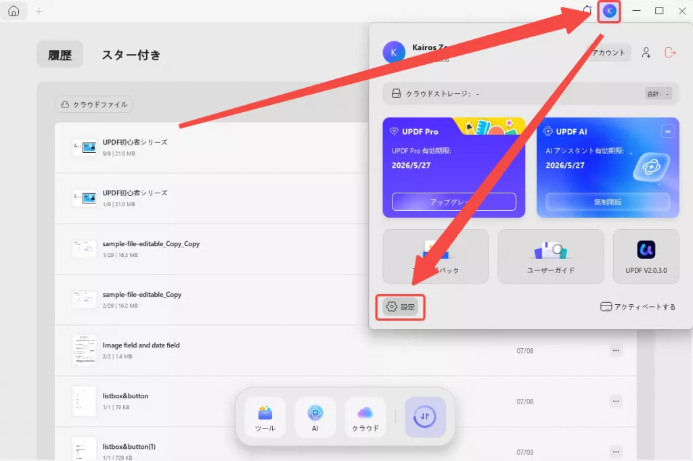Click thumbnail of first UPDF初心者シリーズ
This screenshot has height=461, width=693.
[x=84, y=147]
